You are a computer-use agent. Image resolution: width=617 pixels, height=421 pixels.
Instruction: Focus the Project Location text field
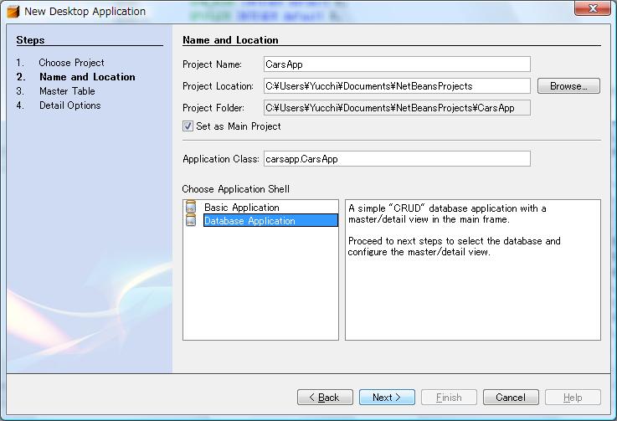(396, 86)
